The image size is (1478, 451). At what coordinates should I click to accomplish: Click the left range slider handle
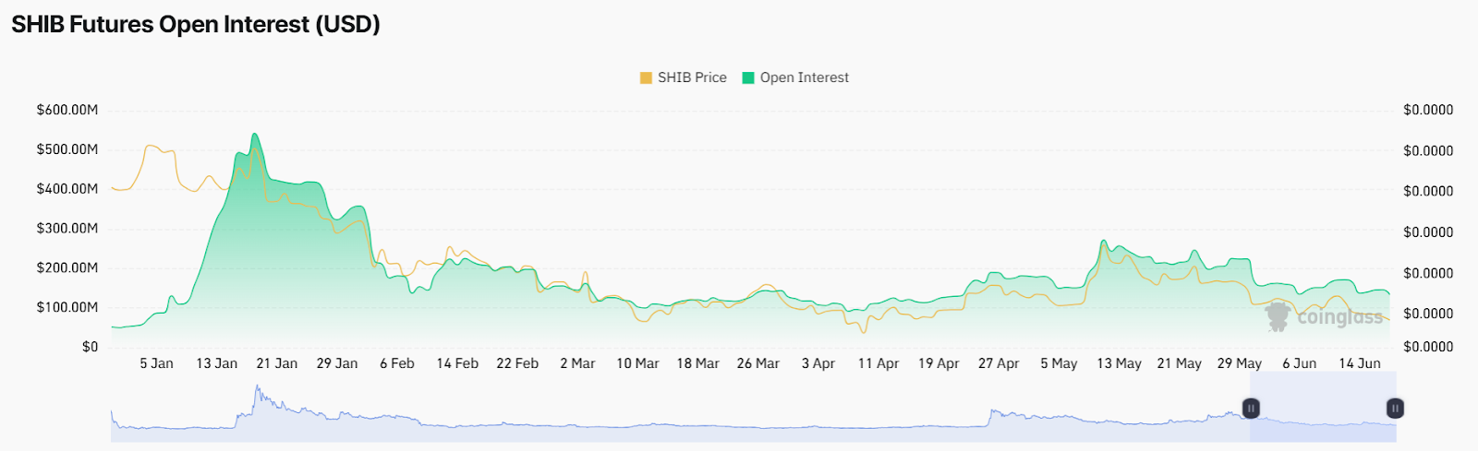pyautogui.click(x=1251, y=408)
